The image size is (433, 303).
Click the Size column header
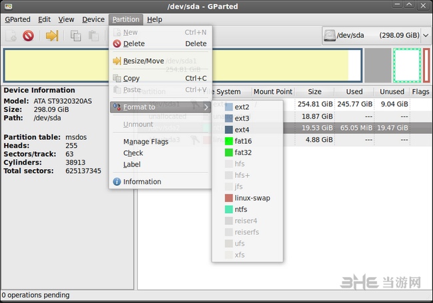(314, 92)
